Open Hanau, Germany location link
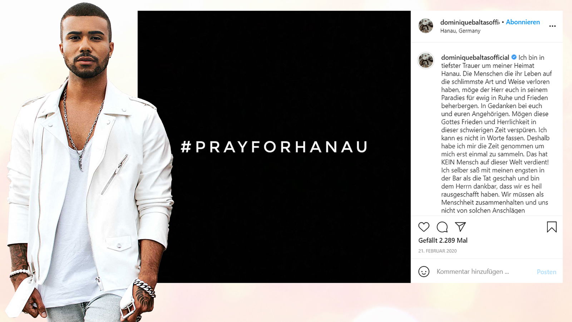Screen dimensions: 572x322 pyautogui.click(x=460, y=31)
